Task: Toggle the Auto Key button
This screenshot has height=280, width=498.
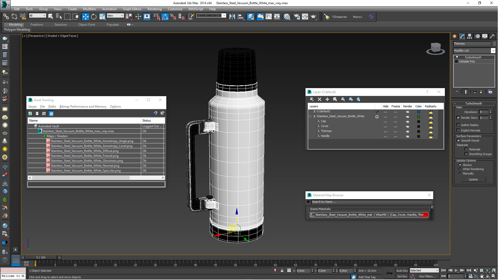Action: (x=402, y=271)
